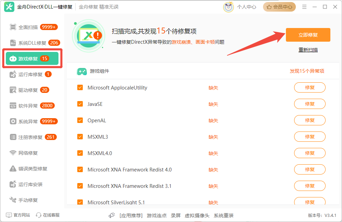This screenshot has width=342, height=222.
Task: Repair Microsoft ApplocaleUtility
Action: click(310, 87)
